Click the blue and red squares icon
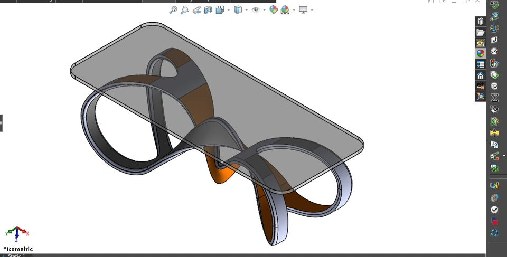Image resolution: width=507 pixels, height=257 pixels. (494, 222)
